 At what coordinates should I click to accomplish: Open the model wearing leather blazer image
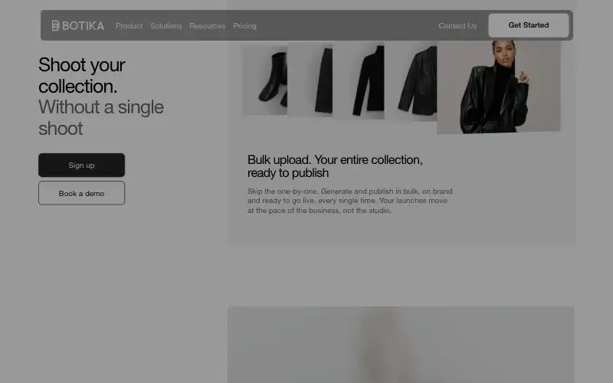pyautogui.click(x=499, y=87)
